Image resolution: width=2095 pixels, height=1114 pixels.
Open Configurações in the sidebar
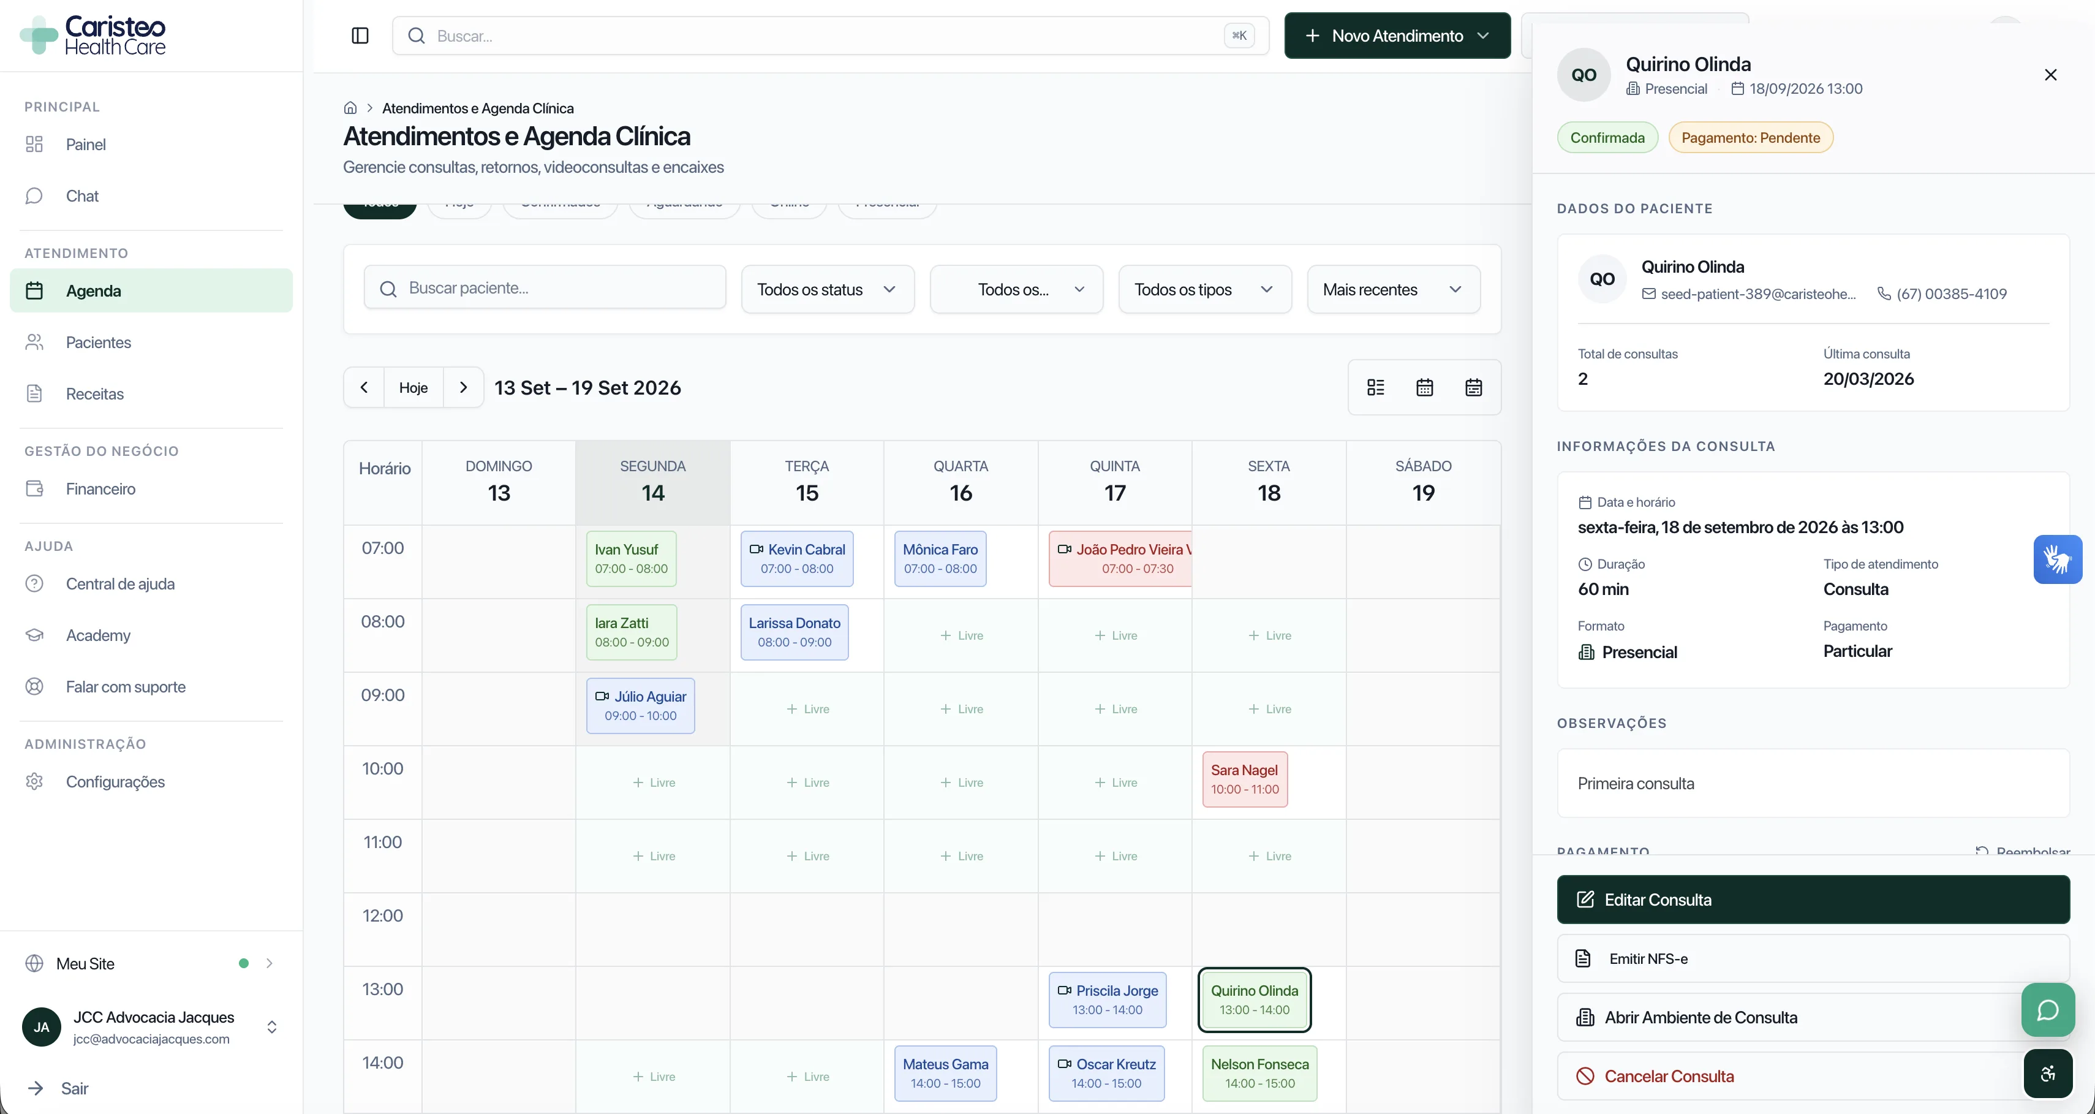151,781
